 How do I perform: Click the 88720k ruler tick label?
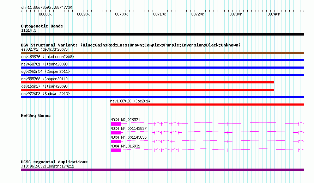198,14
